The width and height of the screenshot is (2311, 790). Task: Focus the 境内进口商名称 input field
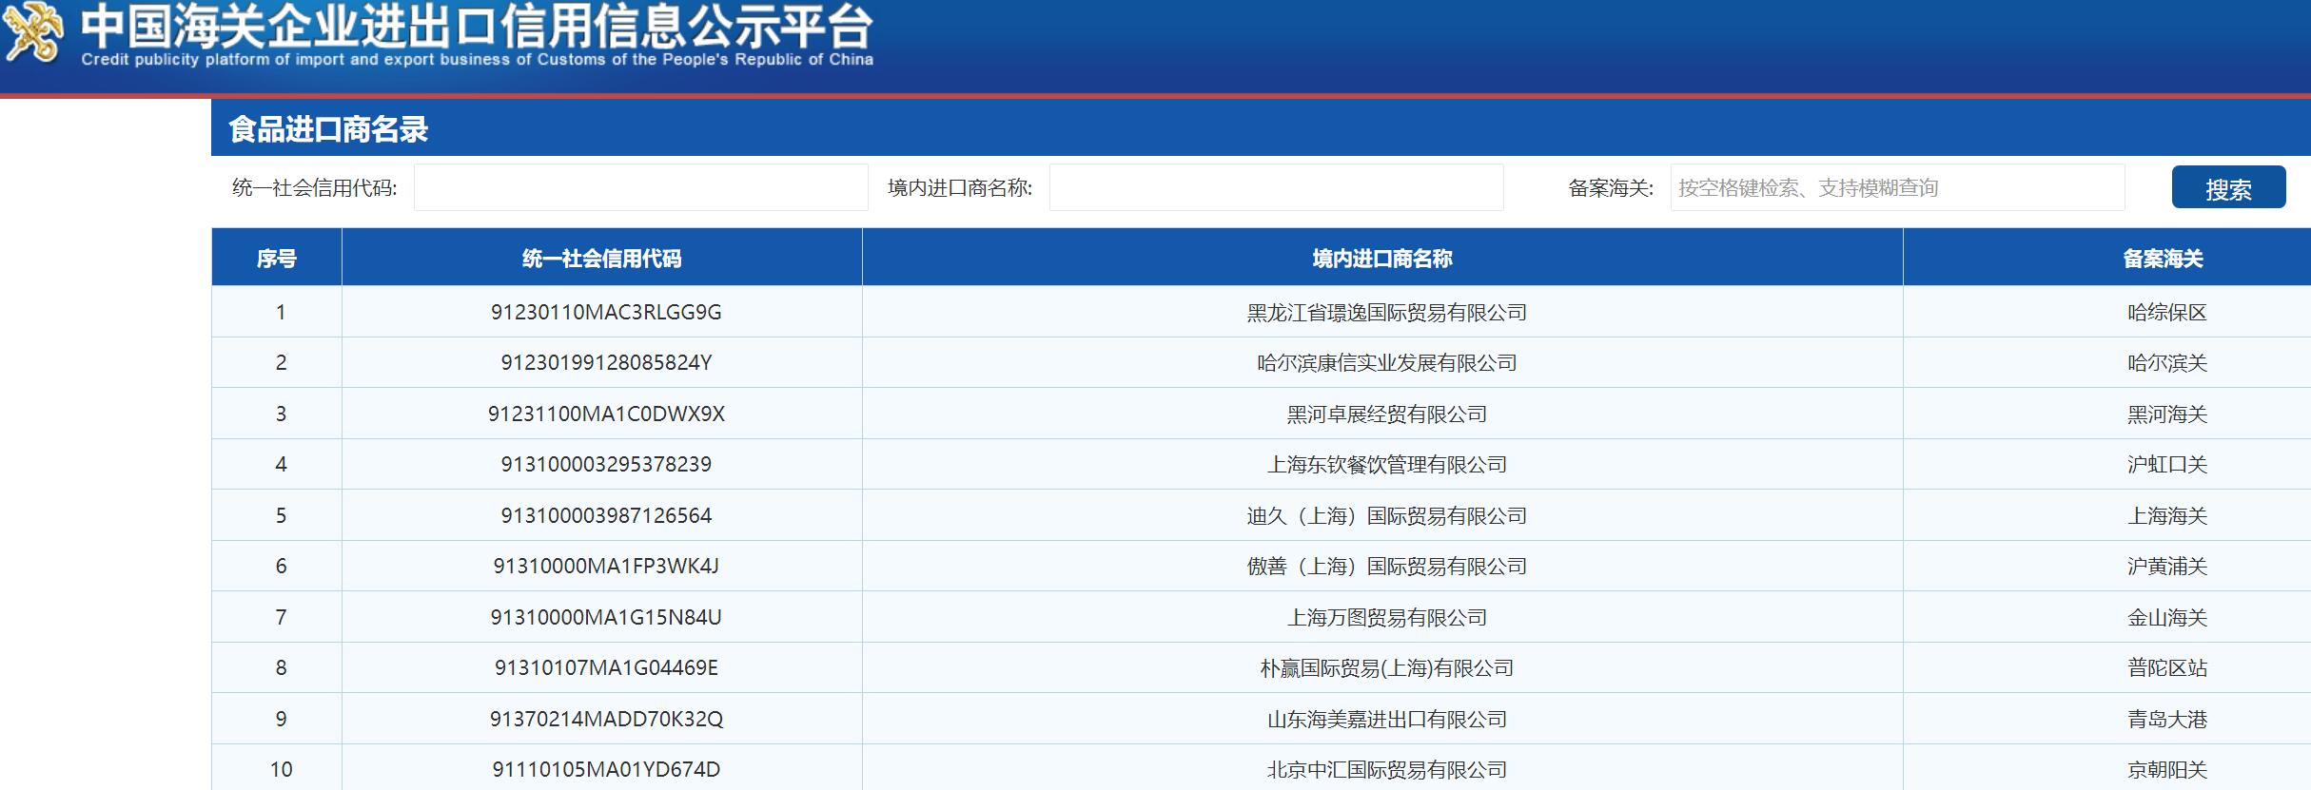tap(1275, 187)
